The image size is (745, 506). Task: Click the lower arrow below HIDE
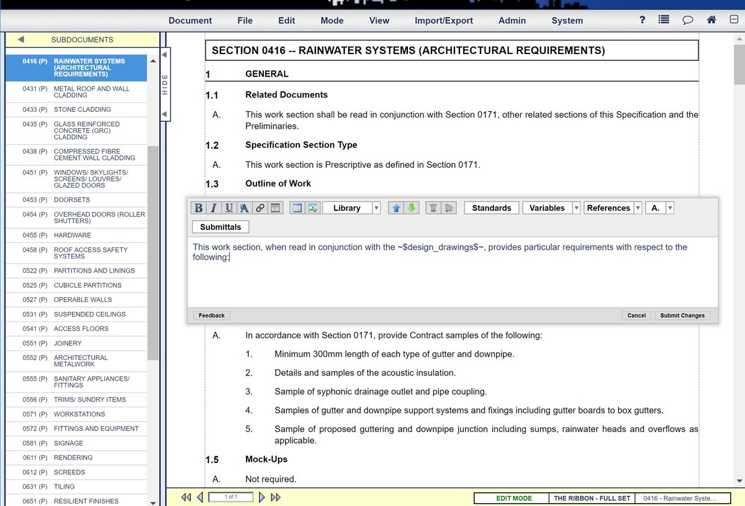(165, 114)
